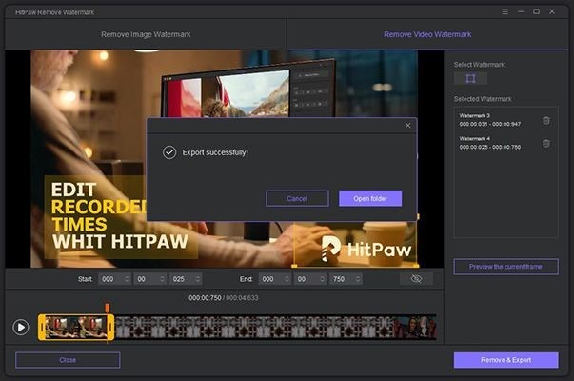This screenshot has width=574, height=381.
Task: Click the current time 000:00:750 readout
Action: pos(205,298)
